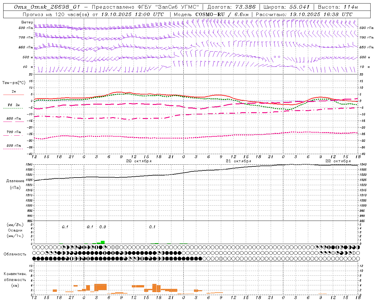Screen dimensions: 375x300
Task: Click the (км) unit label under облачность
Action: coord(15,285)
